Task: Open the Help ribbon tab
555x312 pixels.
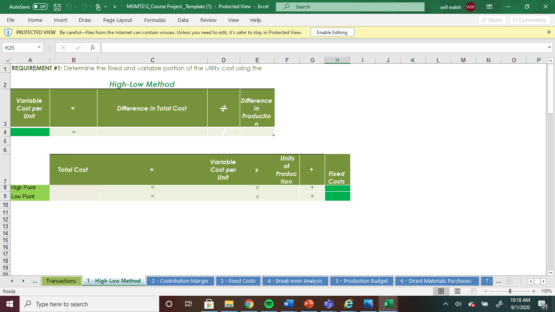Action: point(256,20)
